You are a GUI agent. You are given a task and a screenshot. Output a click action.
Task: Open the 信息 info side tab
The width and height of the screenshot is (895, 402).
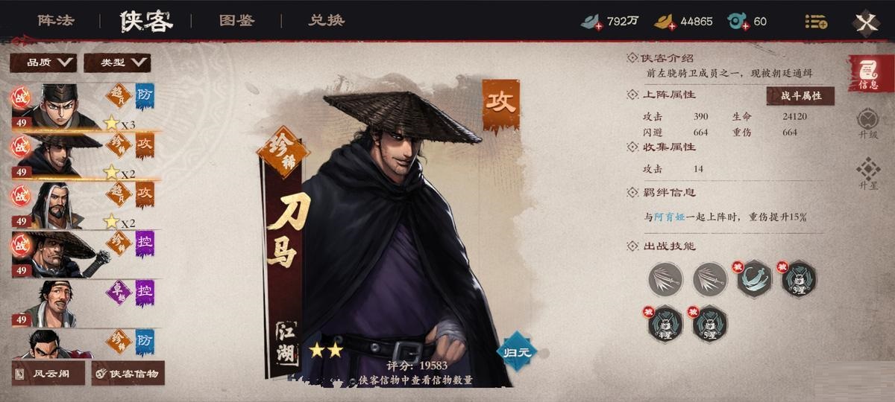(867, 74)
